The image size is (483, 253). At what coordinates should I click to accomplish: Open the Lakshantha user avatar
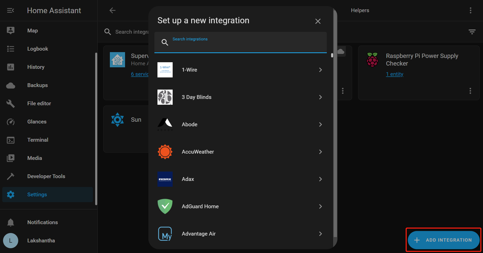tap(11, 241)
